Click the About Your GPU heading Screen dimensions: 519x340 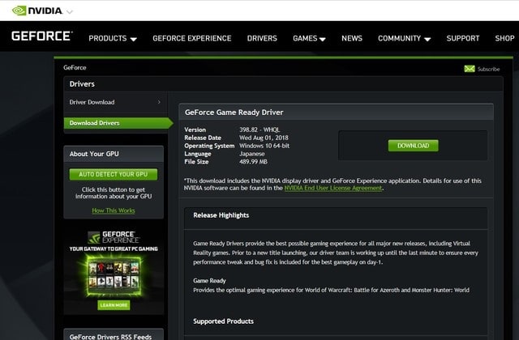click(x=94, y=154)
